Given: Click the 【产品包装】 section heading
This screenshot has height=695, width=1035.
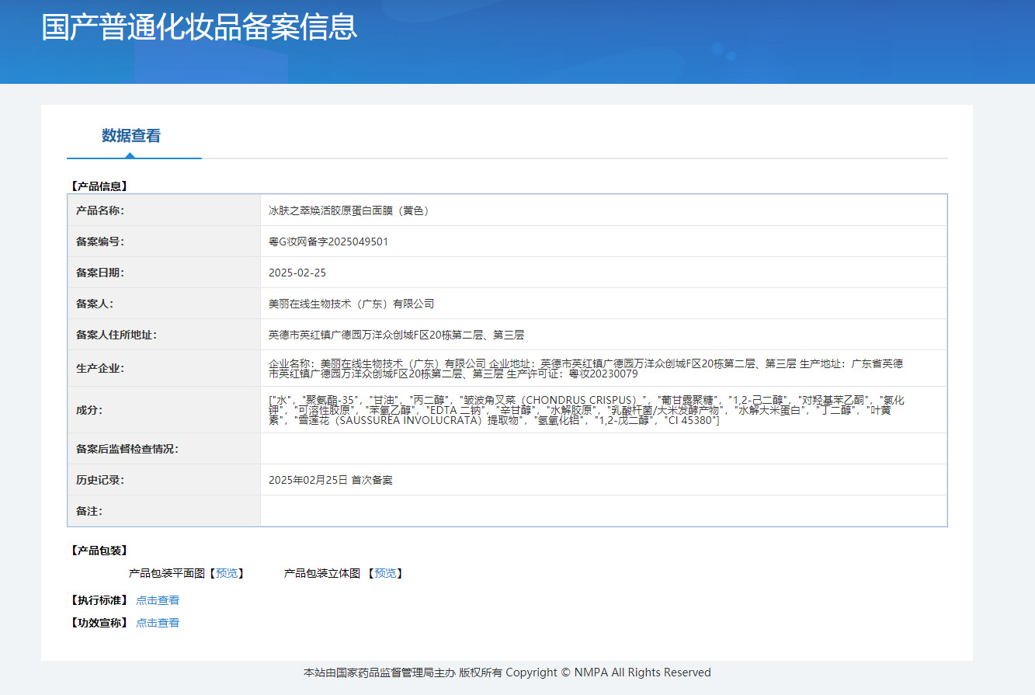Looking at the screenshot, I should (98, 551).
